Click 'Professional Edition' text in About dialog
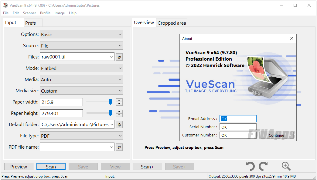317x180 pixels. tap(209, 59)
